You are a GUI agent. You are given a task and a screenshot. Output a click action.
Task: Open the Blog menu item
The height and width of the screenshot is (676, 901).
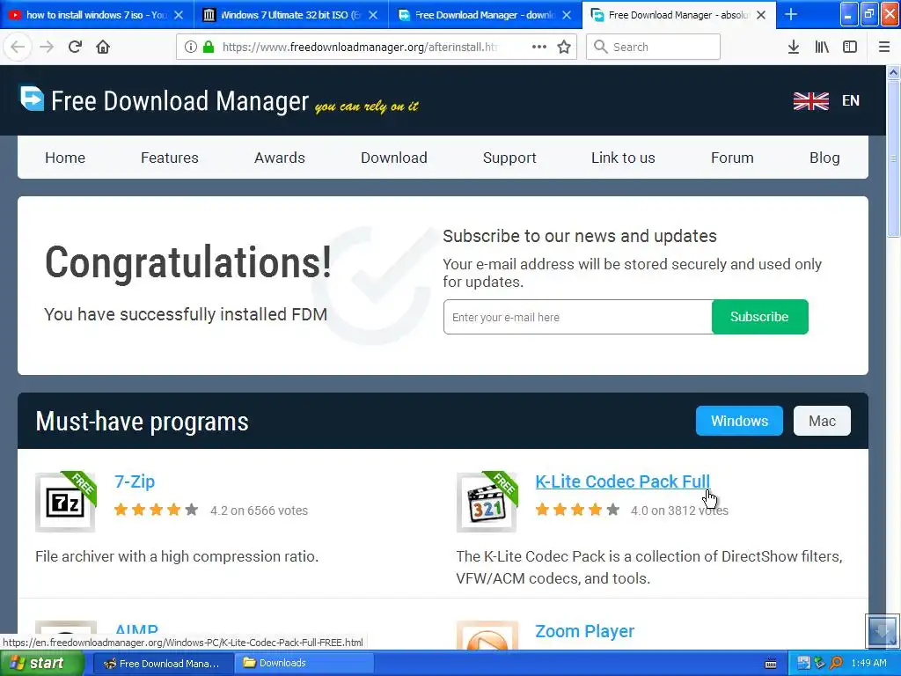824,158
